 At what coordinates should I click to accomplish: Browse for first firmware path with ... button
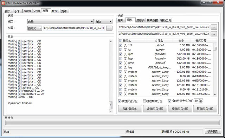[214, 27]
